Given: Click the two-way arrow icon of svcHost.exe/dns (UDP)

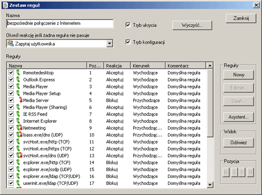Looking at the screenshot, I should click(x=19, y=155).
